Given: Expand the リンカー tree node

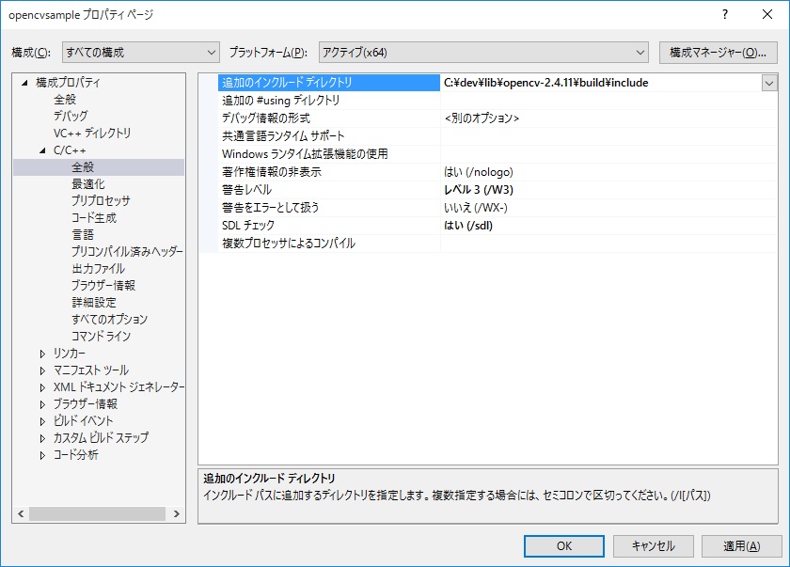Looking at the screenshot, I should point(42,354).
